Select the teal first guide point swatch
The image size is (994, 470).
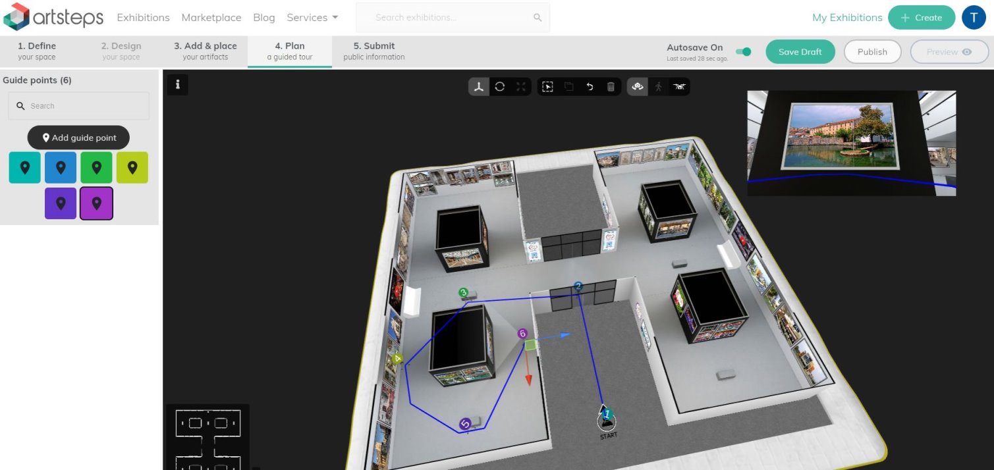point(25,168)
